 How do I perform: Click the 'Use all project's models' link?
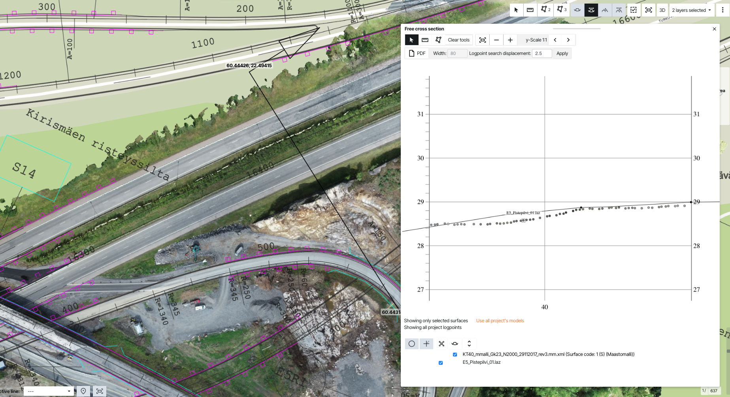coord(500,320)
